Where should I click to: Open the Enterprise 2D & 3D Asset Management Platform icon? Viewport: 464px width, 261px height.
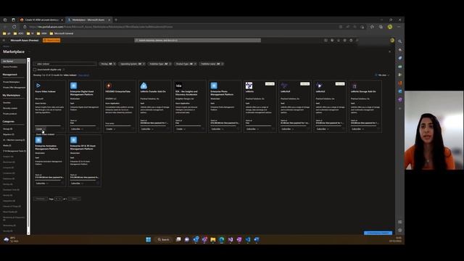point(73,140)
